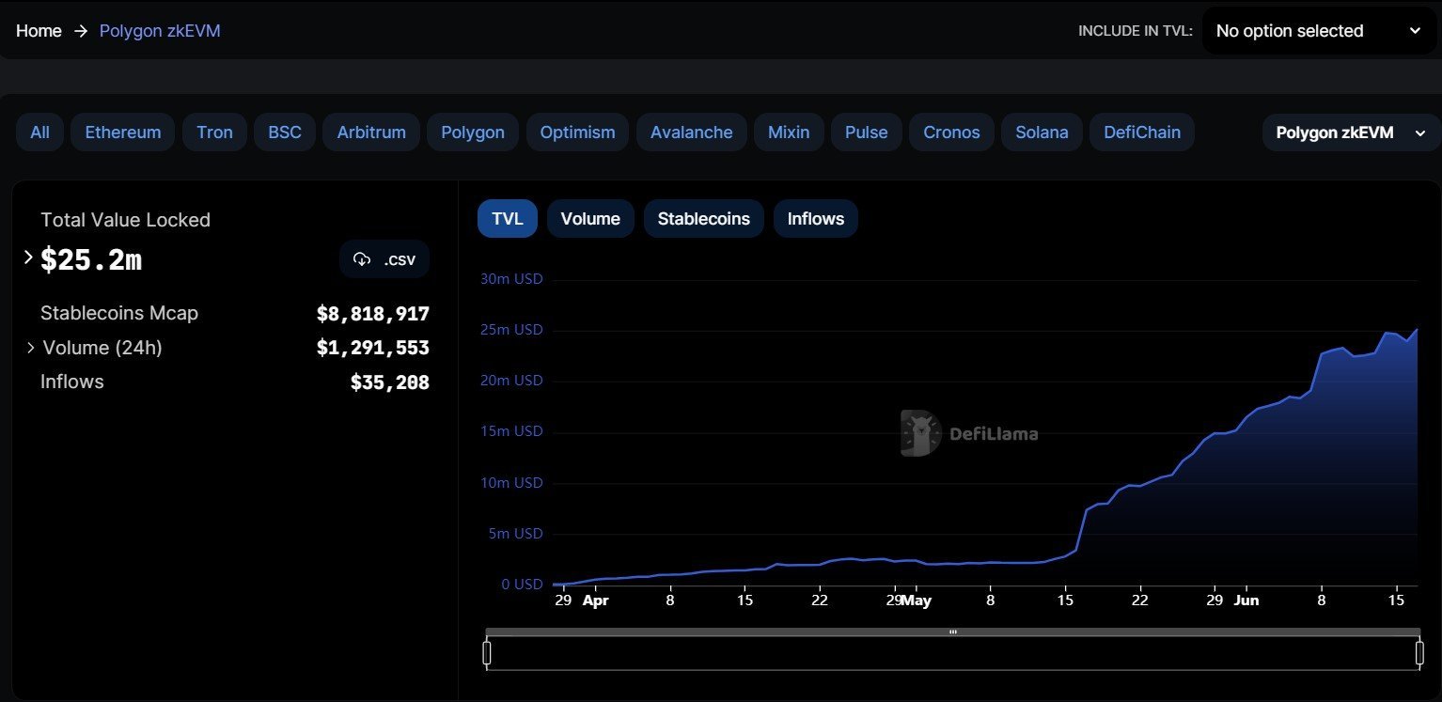Open the Polygon zkEVM chain selector dropdown
Image resolution: width=1442 pixels, height=702 pixels.
(x=1349, y=133)
